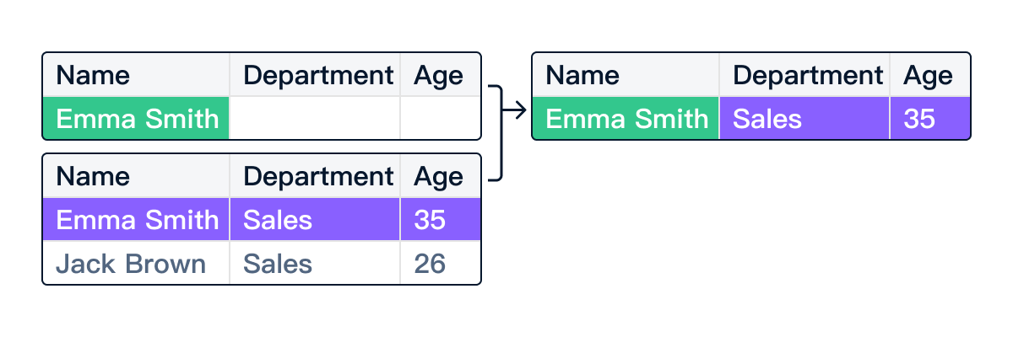Select Age header in second source table

click(441, 176)
